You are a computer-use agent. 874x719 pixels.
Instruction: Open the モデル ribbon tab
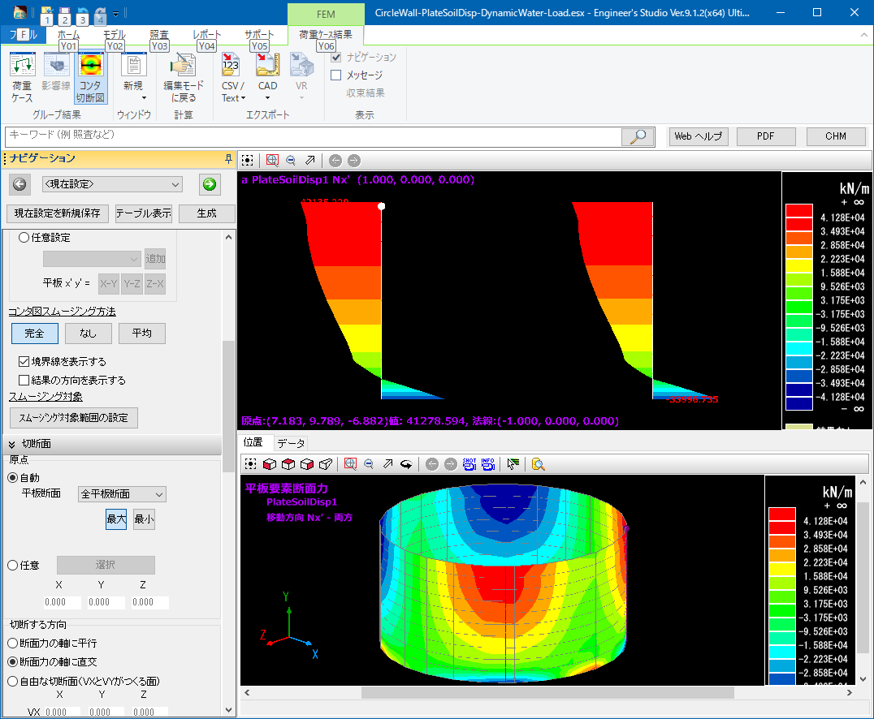pos(115,35)
